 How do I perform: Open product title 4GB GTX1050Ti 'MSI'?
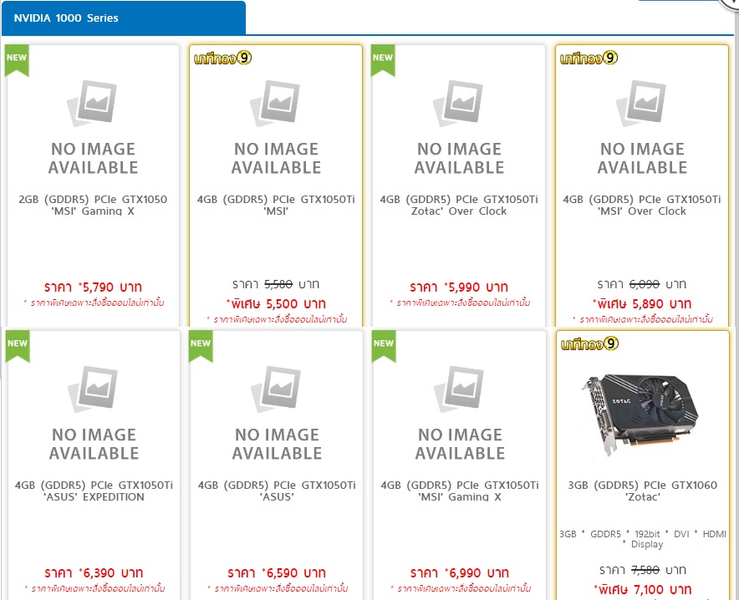[276, 205]
